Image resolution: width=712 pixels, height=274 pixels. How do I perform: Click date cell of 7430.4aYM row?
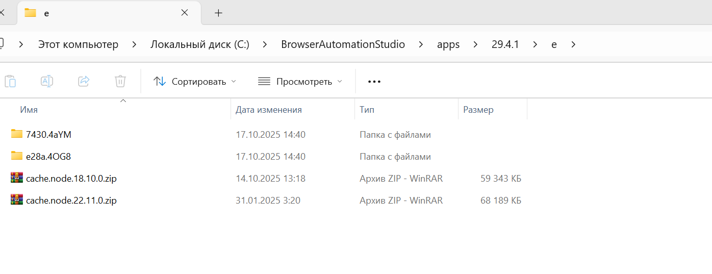(x=270, y=135)
